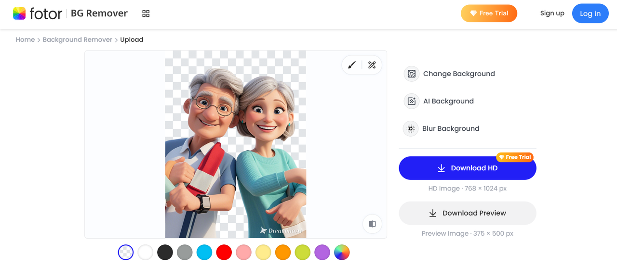This screenshot has width=617, height=267.
Task: Click the Free Trial badge above Download HD
Action: (515, 157)
